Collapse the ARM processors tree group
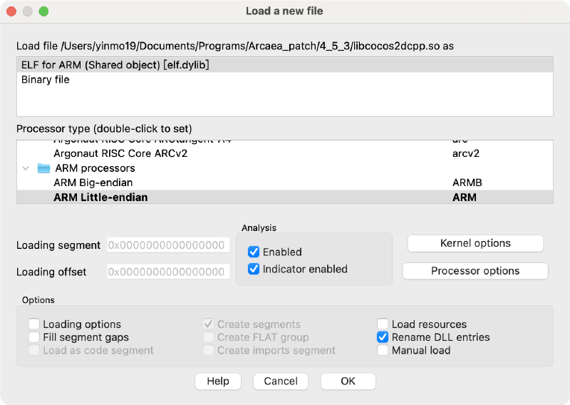Image resolution: width=570 pixels, height=405 pixels. coord(26,168)
